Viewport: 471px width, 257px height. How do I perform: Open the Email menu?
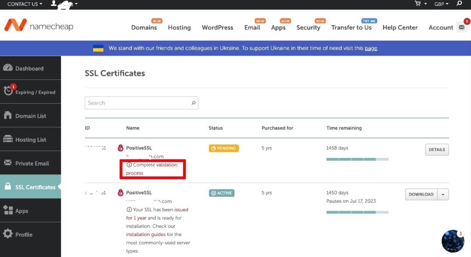click(x=252, y=27)
